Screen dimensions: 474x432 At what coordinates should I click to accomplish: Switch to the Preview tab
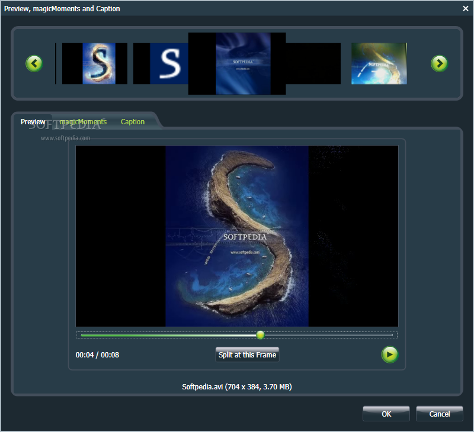coord(33,122)
